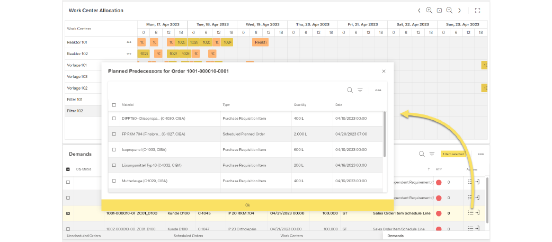The width and height of the screenshot is (552, 242).
Task: Click the predecessors table vertical scrollbar
Action: click(x=385, y=135)
